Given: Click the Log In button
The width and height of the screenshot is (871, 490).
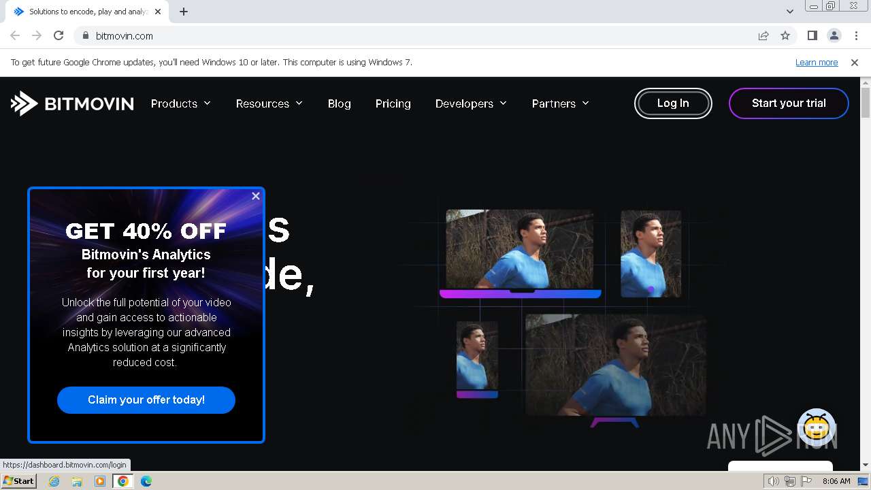Looking at the screenshot, I should 673,103.
